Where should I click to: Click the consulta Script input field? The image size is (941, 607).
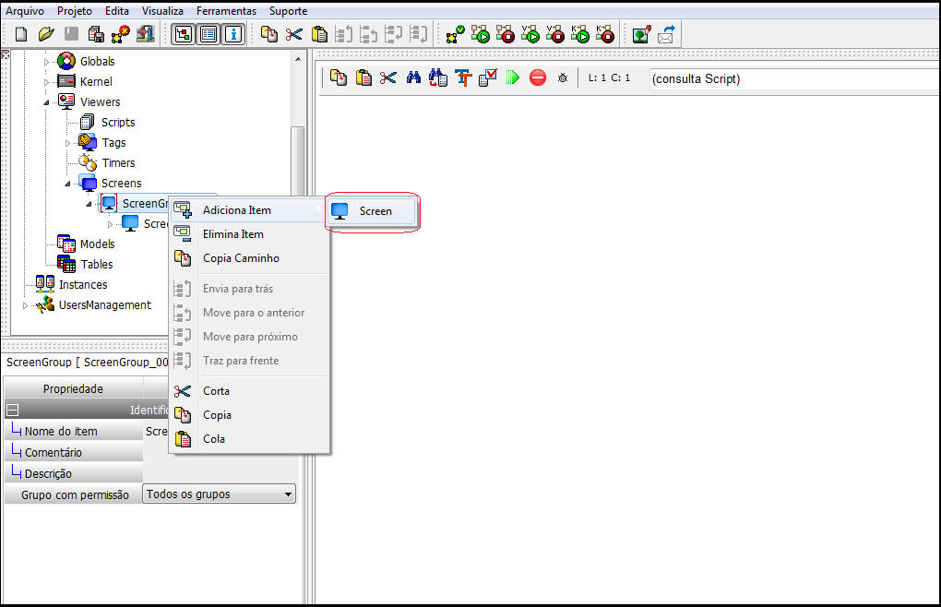(x=794, y=79)
